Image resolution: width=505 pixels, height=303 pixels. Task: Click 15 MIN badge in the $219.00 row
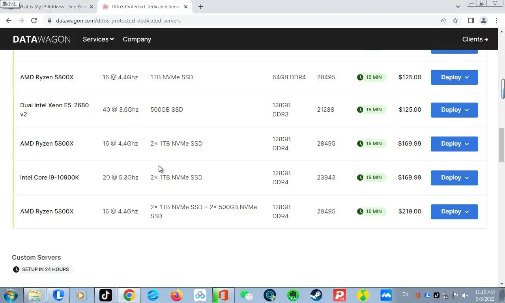point(371,211)
